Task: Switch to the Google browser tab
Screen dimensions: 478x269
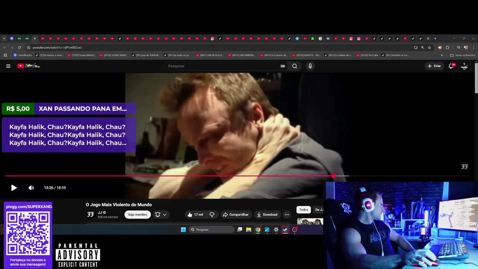Action: click(x=320, y=38)
